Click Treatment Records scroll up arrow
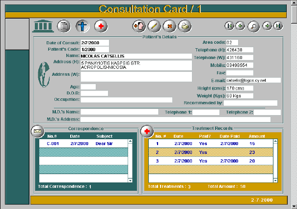 275,141
